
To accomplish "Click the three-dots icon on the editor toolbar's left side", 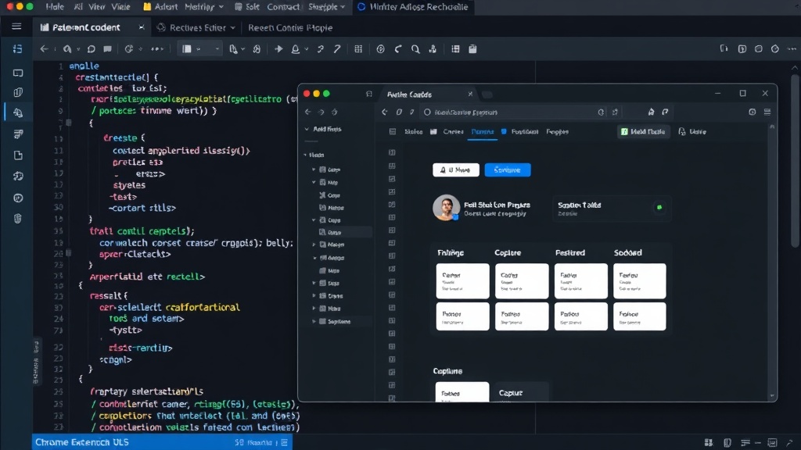I will (x=157, y=49).
